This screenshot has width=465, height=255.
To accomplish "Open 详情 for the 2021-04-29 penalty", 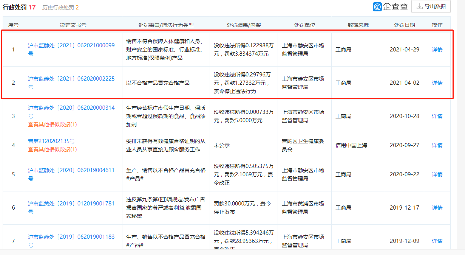I will click(437, 50).
